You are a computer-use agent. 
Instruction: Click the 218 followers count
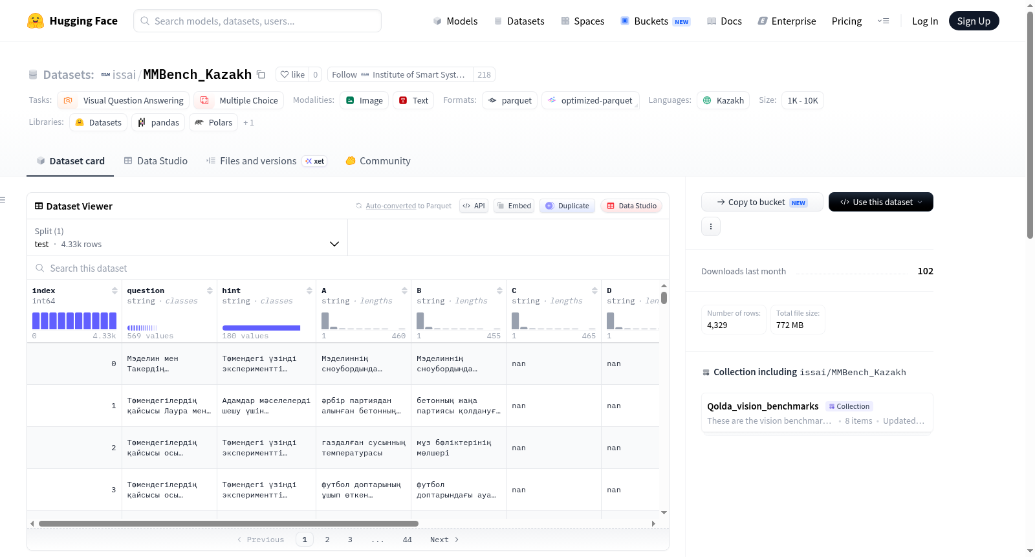coord(484,74)
